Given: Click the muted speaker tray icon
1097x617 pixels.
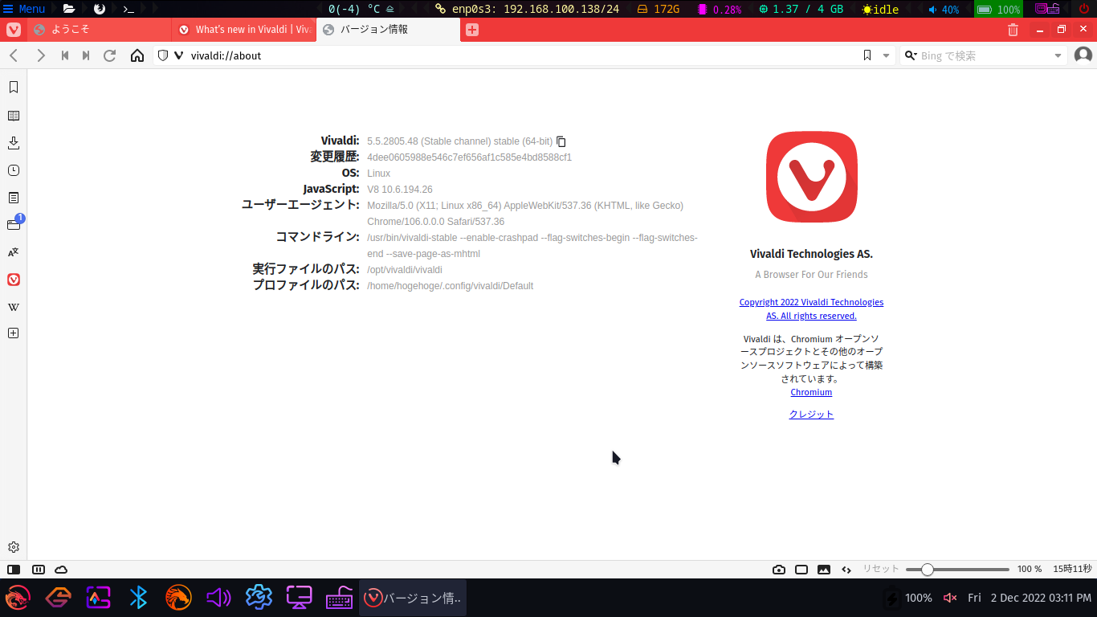Looking at the screenshot, I should (950, 598).
